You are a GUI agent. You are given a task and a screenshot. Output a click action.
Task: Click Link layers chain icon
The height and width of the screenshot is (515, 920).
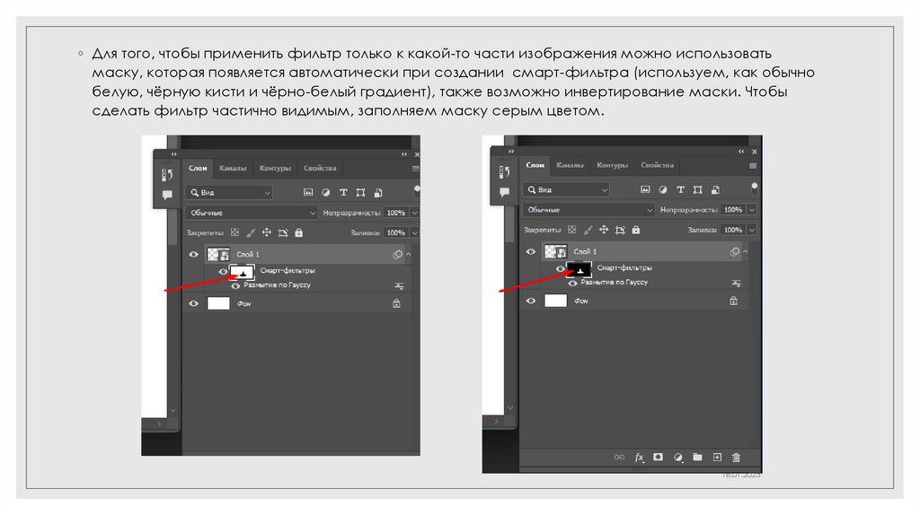tap(619, 457)
